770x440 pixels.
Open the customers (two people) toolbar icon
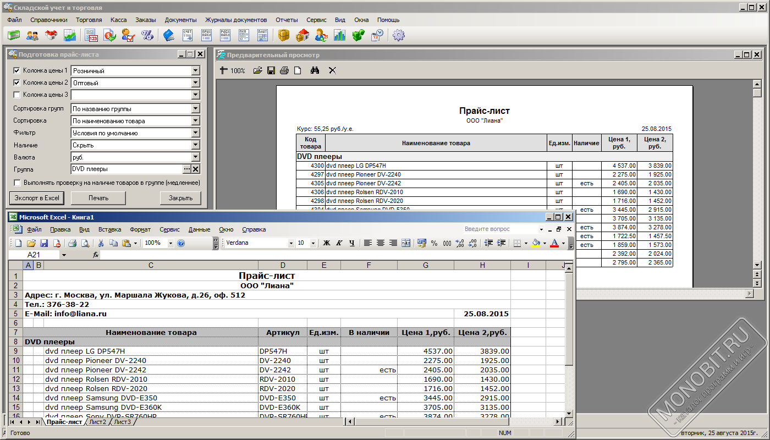coord(32,36)
